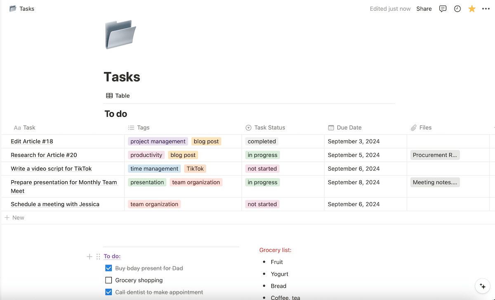Open the page options ellipsis menu

486,8
